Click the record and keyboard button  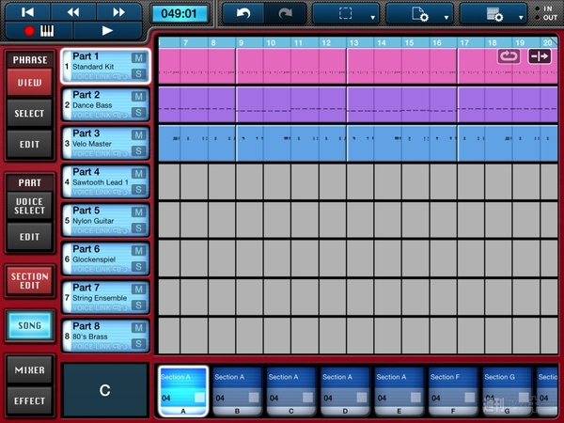point(37,30)
